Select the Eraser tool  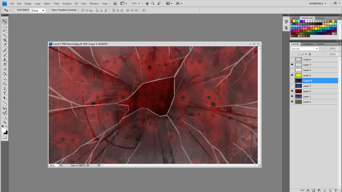coord(5,69)
